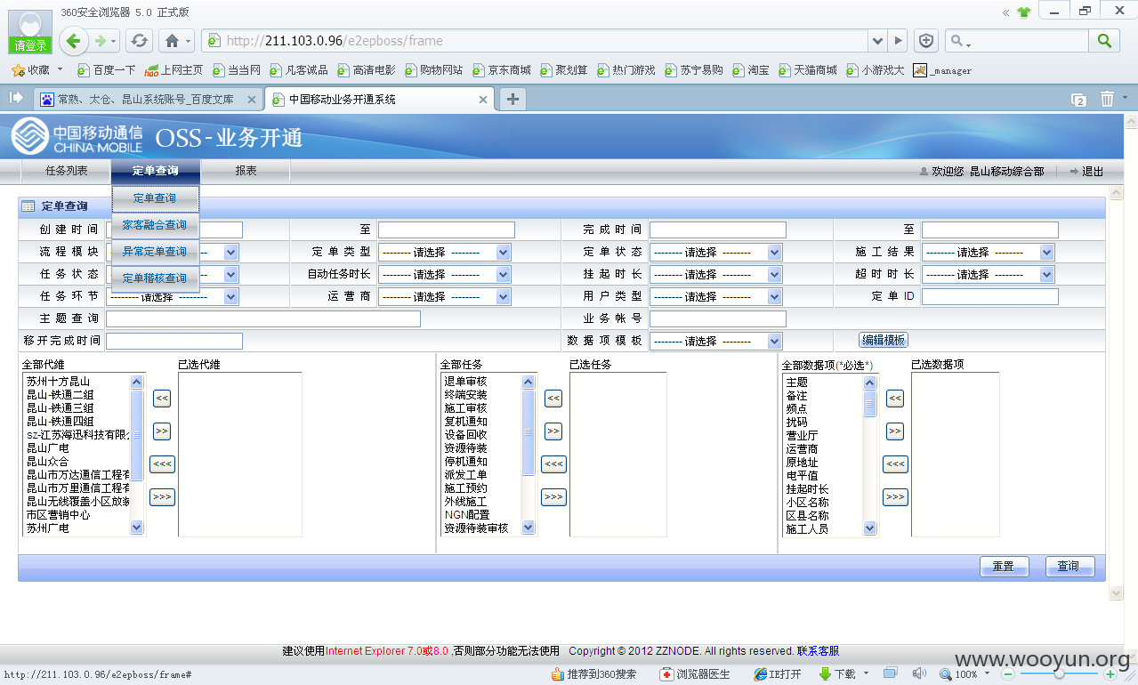The height and width of the screenshot is (685, 1138).
Task: Click the 请登录 login avatar
Action: pos(29,33)
